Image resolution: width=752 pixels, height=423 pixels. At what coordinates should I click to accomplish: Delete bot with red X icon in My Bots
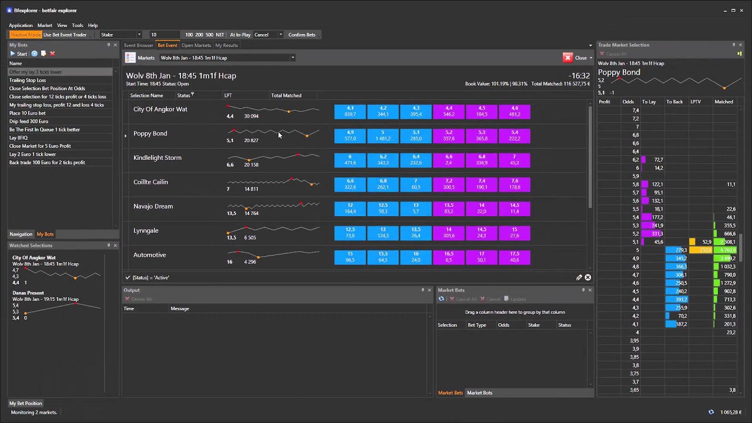(52, 53)
